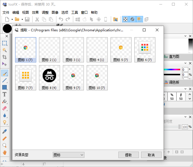Select thumbnail 图标 1 (7) Chrome icon

pos(26,50)
